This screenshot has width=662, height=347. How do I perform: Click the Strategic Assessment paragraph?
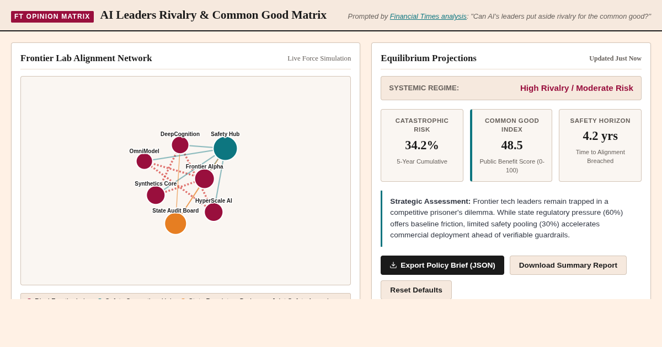tap(511, 219)
